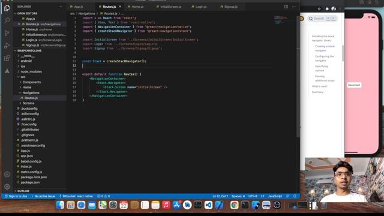The height and width of the screenshot is (216, 384).
Task: Click the bookmark star in the browser toolbar
Action: 319,9
